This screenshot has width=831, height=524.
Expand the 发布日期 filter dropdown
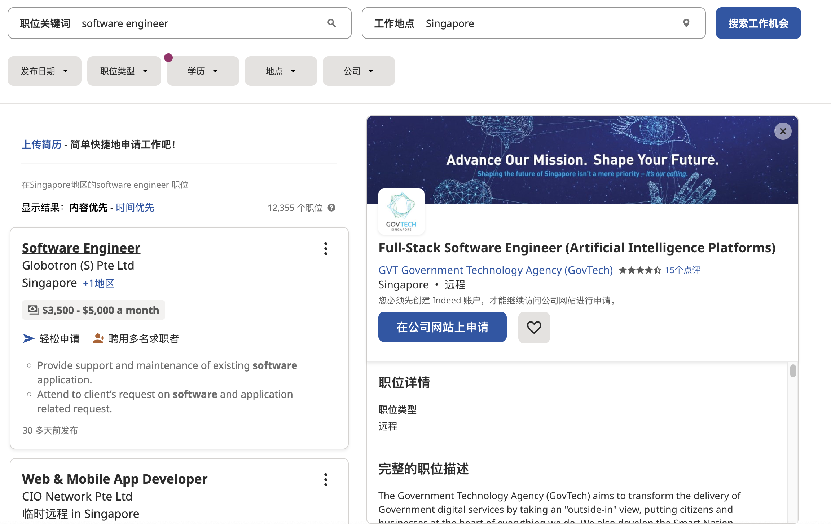(x=44, y=71)
